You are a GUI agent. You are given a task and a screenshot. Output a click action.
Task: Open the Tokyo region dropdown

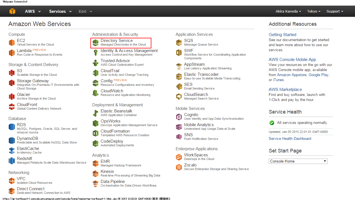point(314,11)
